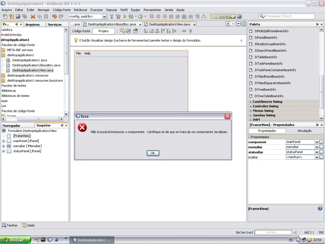Click the Preview Design icon in form toolbar
This screenshot has width=325, height=244.
[x=135, y=31]
